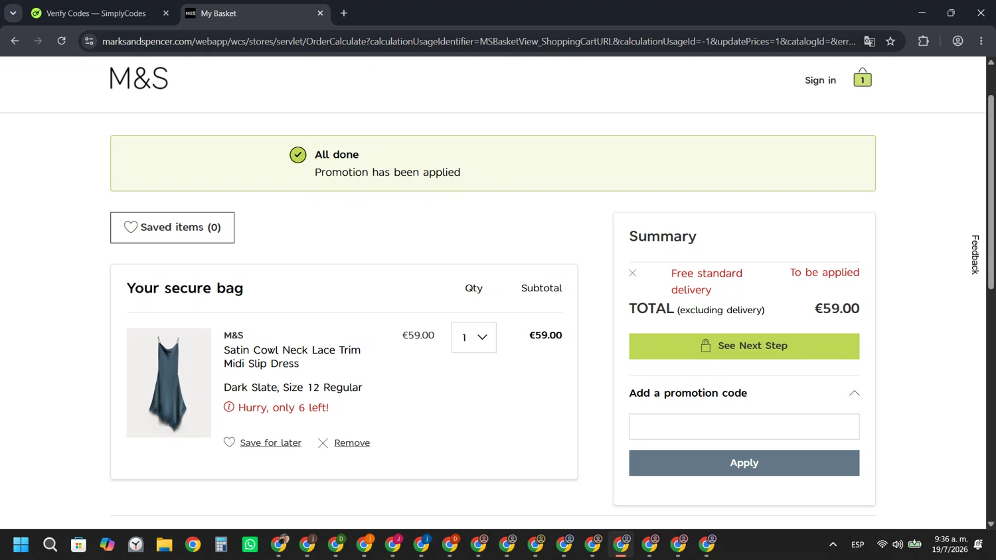Image resolution: width=996 pixels, height=560 pixels.
Task: Apply the promotion code
Action: 744,463
